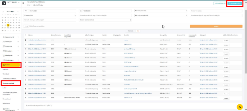The height and width of the screenshot is (111, 247).
Task: Click gear icon in MATRIX LILA+ row
Action: coord(25,98)
